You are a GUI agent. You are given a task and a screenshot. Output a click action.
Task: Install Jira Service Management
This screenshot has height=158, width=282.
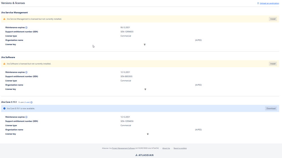tap(273, 19)
